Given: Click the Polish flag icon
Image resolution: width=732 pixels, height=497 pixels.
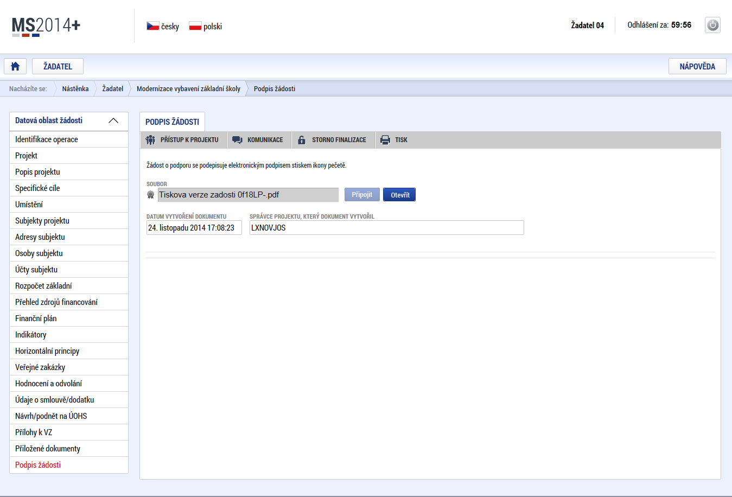Looking at the screenshot, I should pyautogui.click(x=195, y=26).
